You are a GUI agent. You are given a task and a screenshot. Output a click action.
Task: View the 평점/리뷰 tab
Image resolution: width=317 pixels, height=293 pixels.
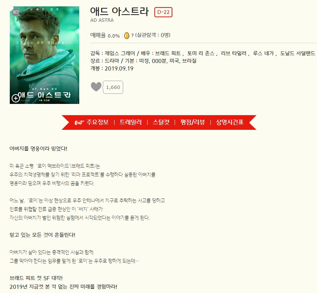click(192, 122)
